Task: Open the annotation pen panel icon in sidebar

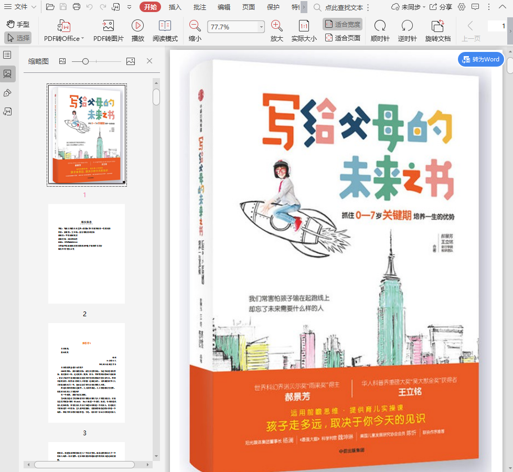Action: [x=7, y=93]
